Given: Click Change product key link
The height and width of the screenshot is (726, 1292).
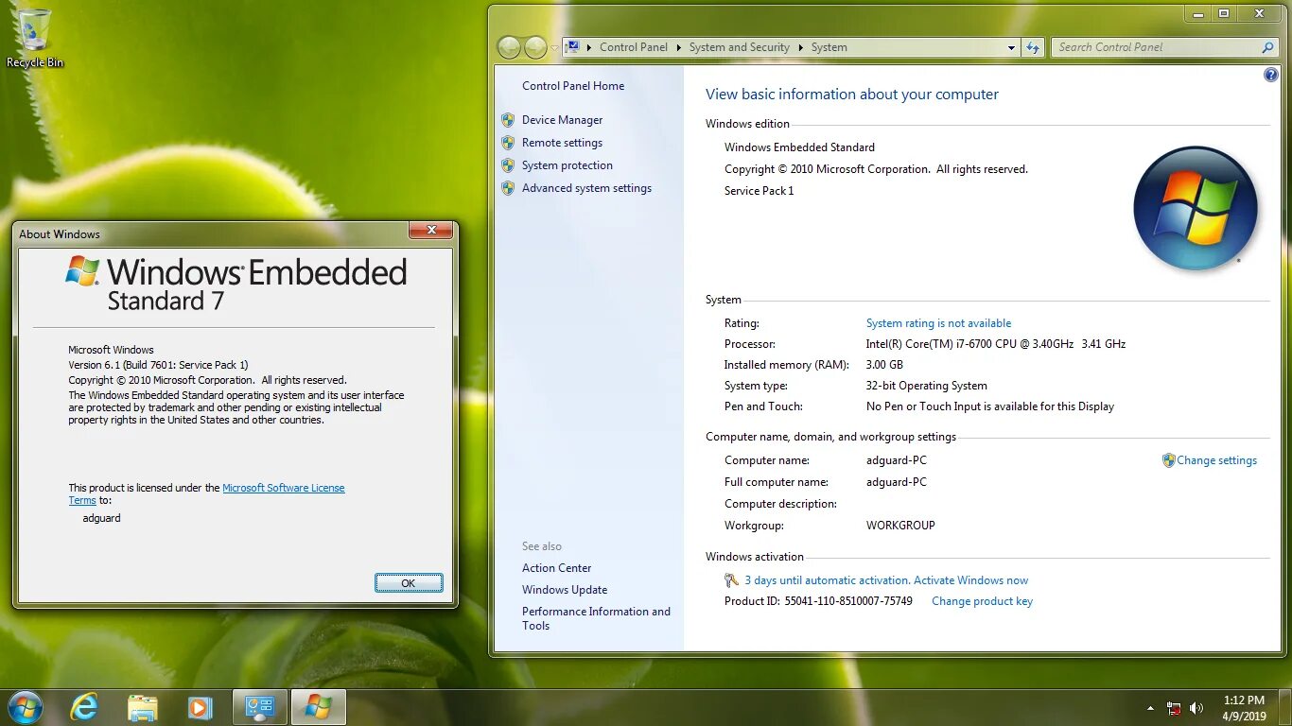Looking at the screenshot, I should pos(982,601).
